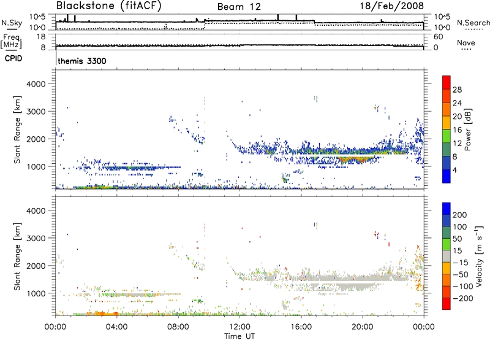The width and height of the screenshot is (490, 340).
Task: Select 'Slant Range [km]' label of Velocity panel
Action: tap(17, 257)
